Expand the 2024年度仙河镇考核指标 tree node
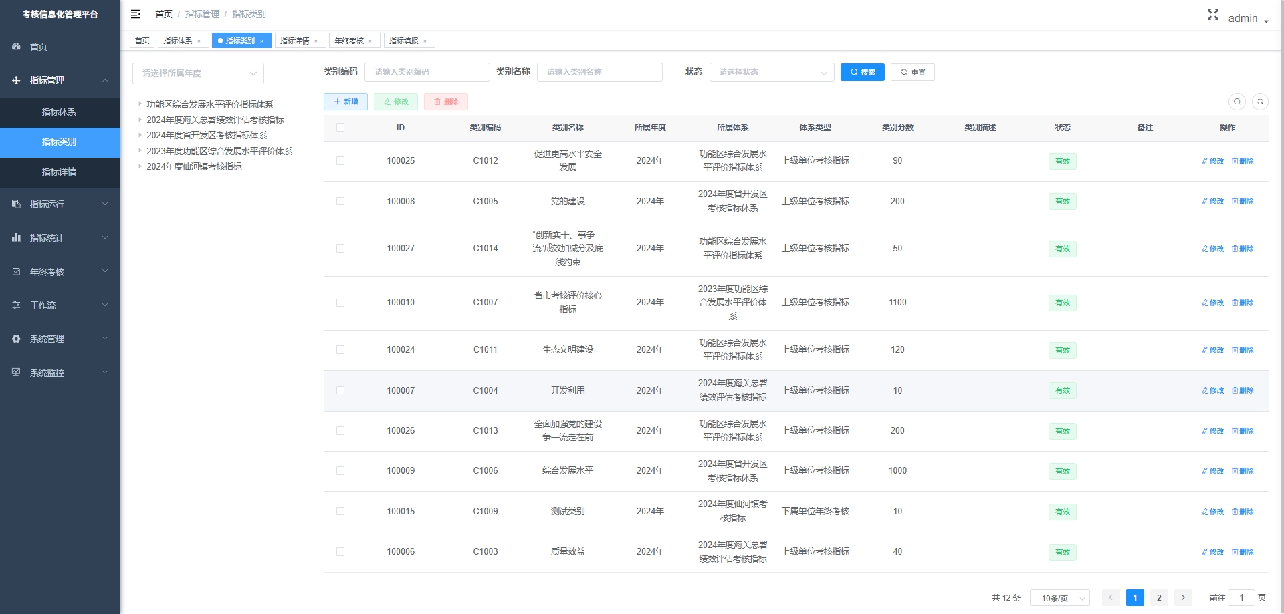Viewport: 1284px width, 614px height. pos(140,166)
